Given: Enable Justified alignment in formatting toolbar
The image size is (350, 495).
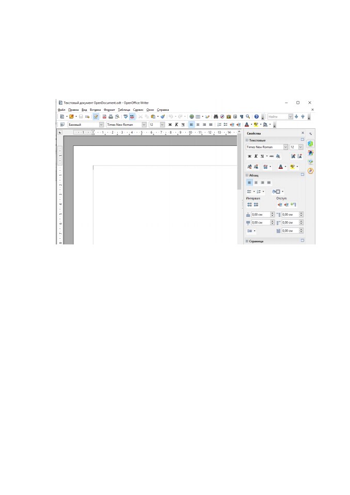Looking at the screenshot, I should [211, 125].
